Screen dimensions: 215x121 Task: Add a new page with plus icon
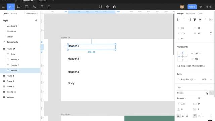36,21
